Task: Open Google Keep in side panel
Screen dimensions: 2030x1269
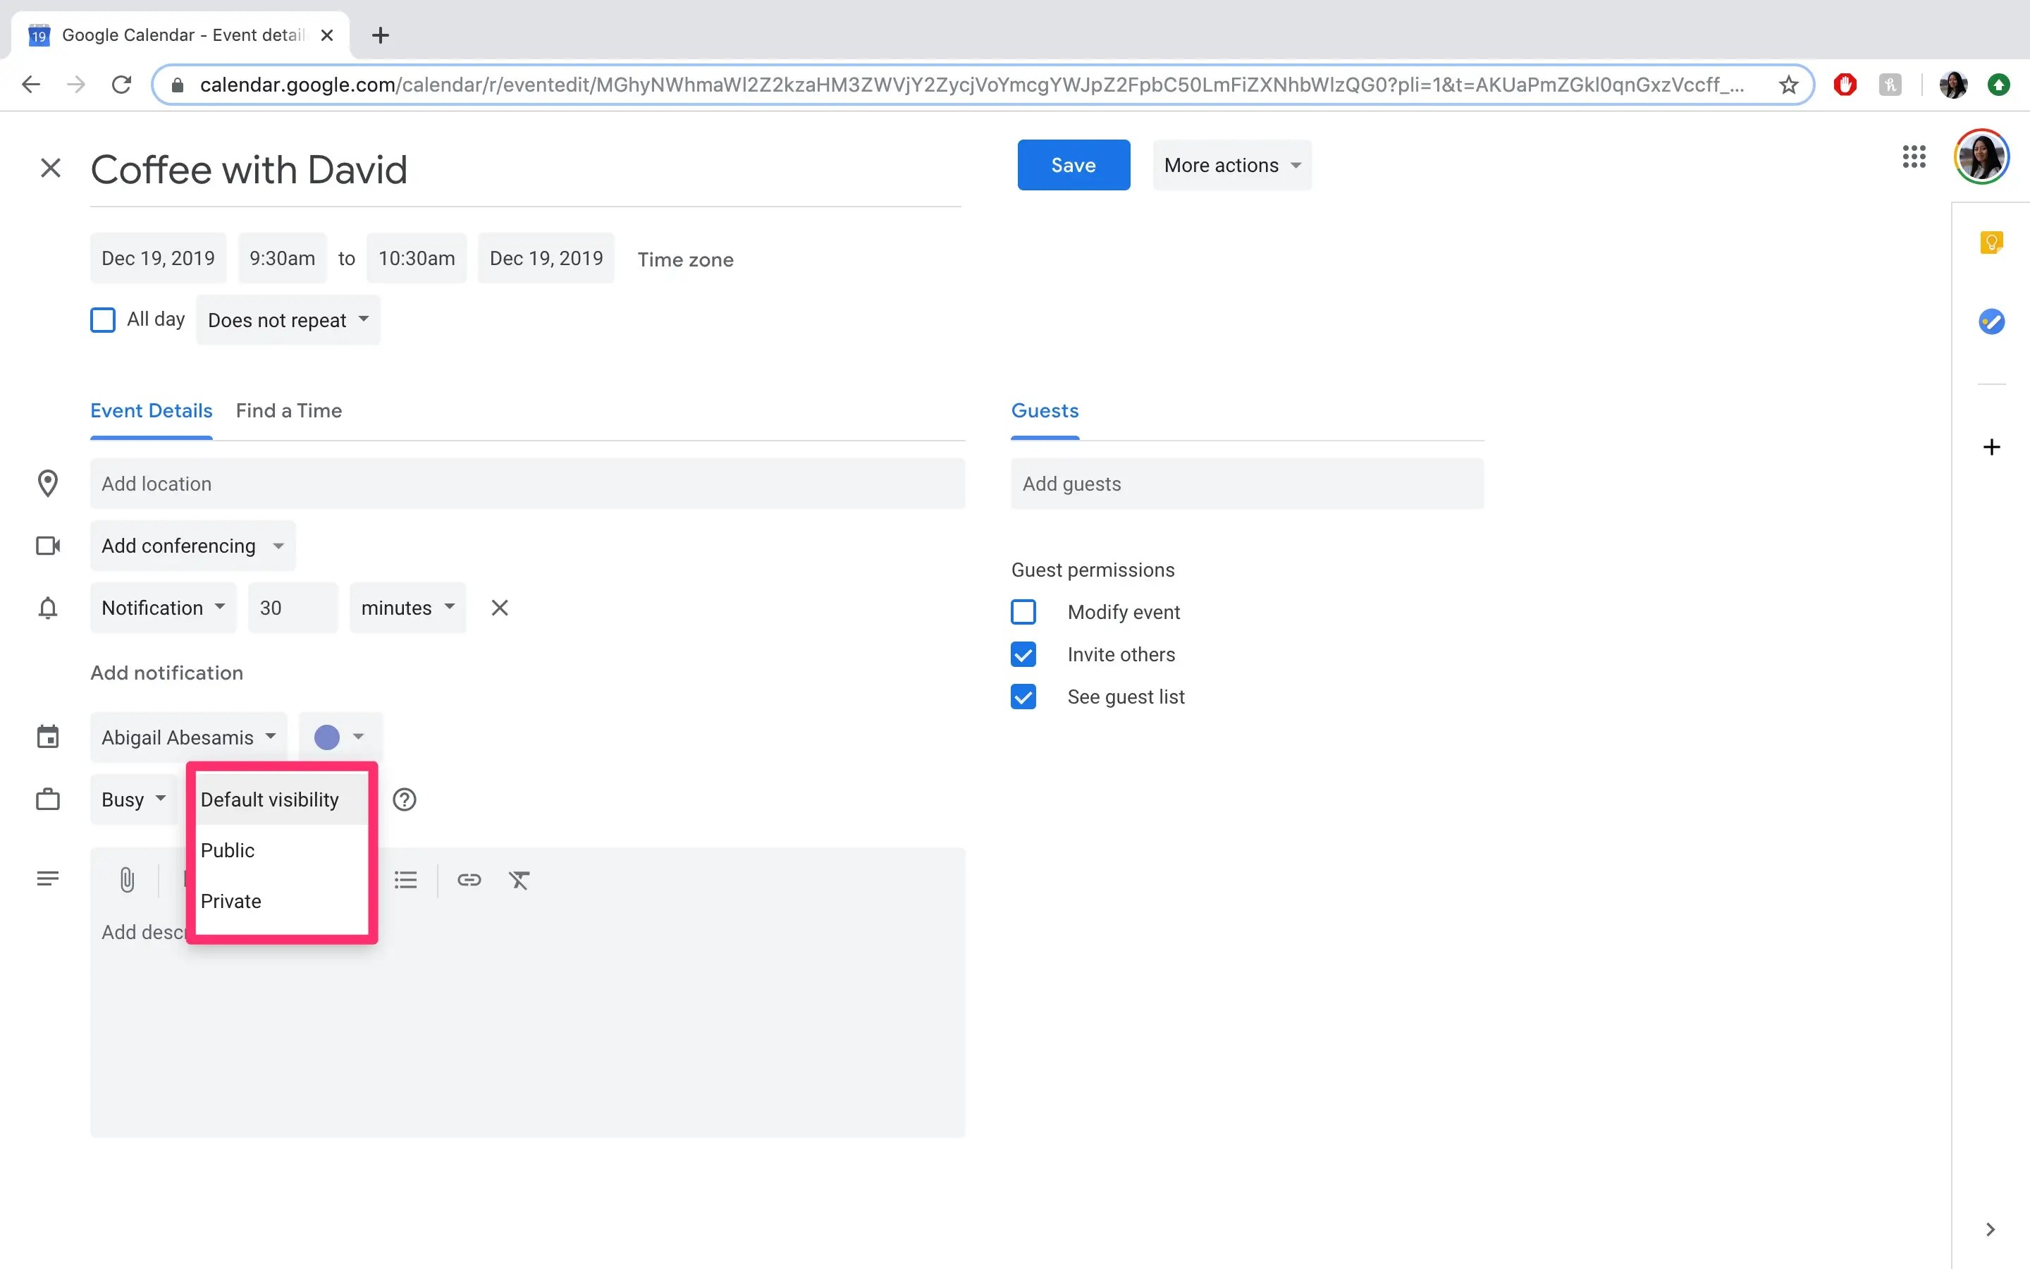Action: (1991, 243)
